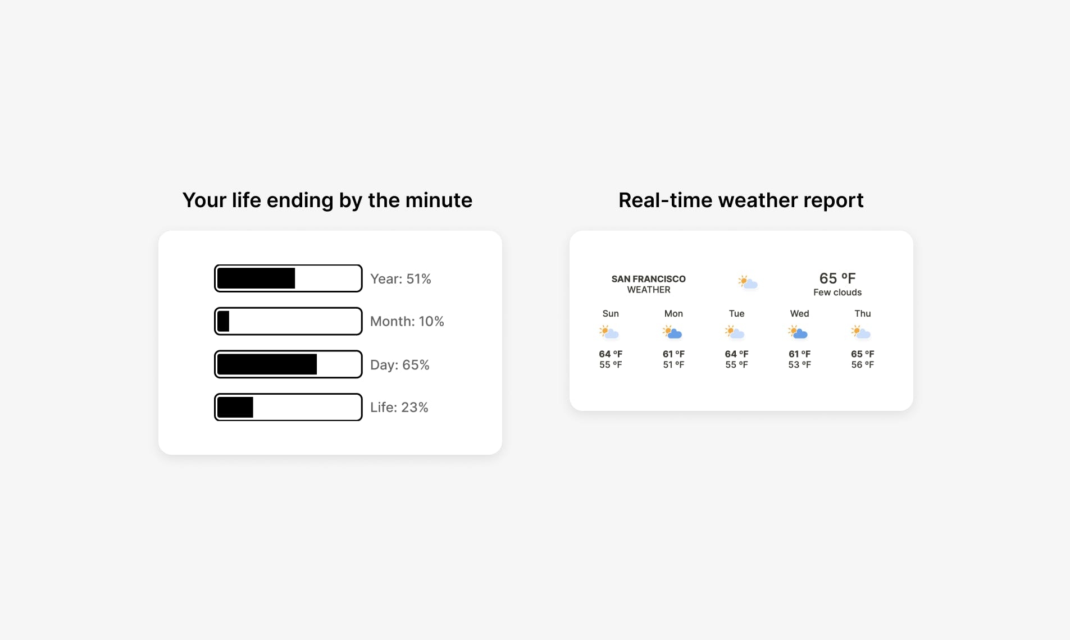Click Monday's weather icon
The image size is (1070, 640).
[x=672, y=332]
